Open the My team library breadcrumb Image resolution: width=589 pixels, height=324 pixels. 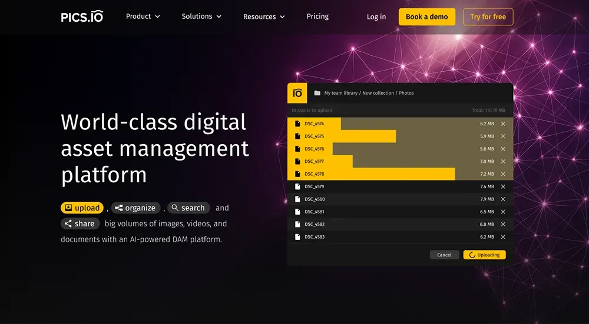(x=340, y=93)
